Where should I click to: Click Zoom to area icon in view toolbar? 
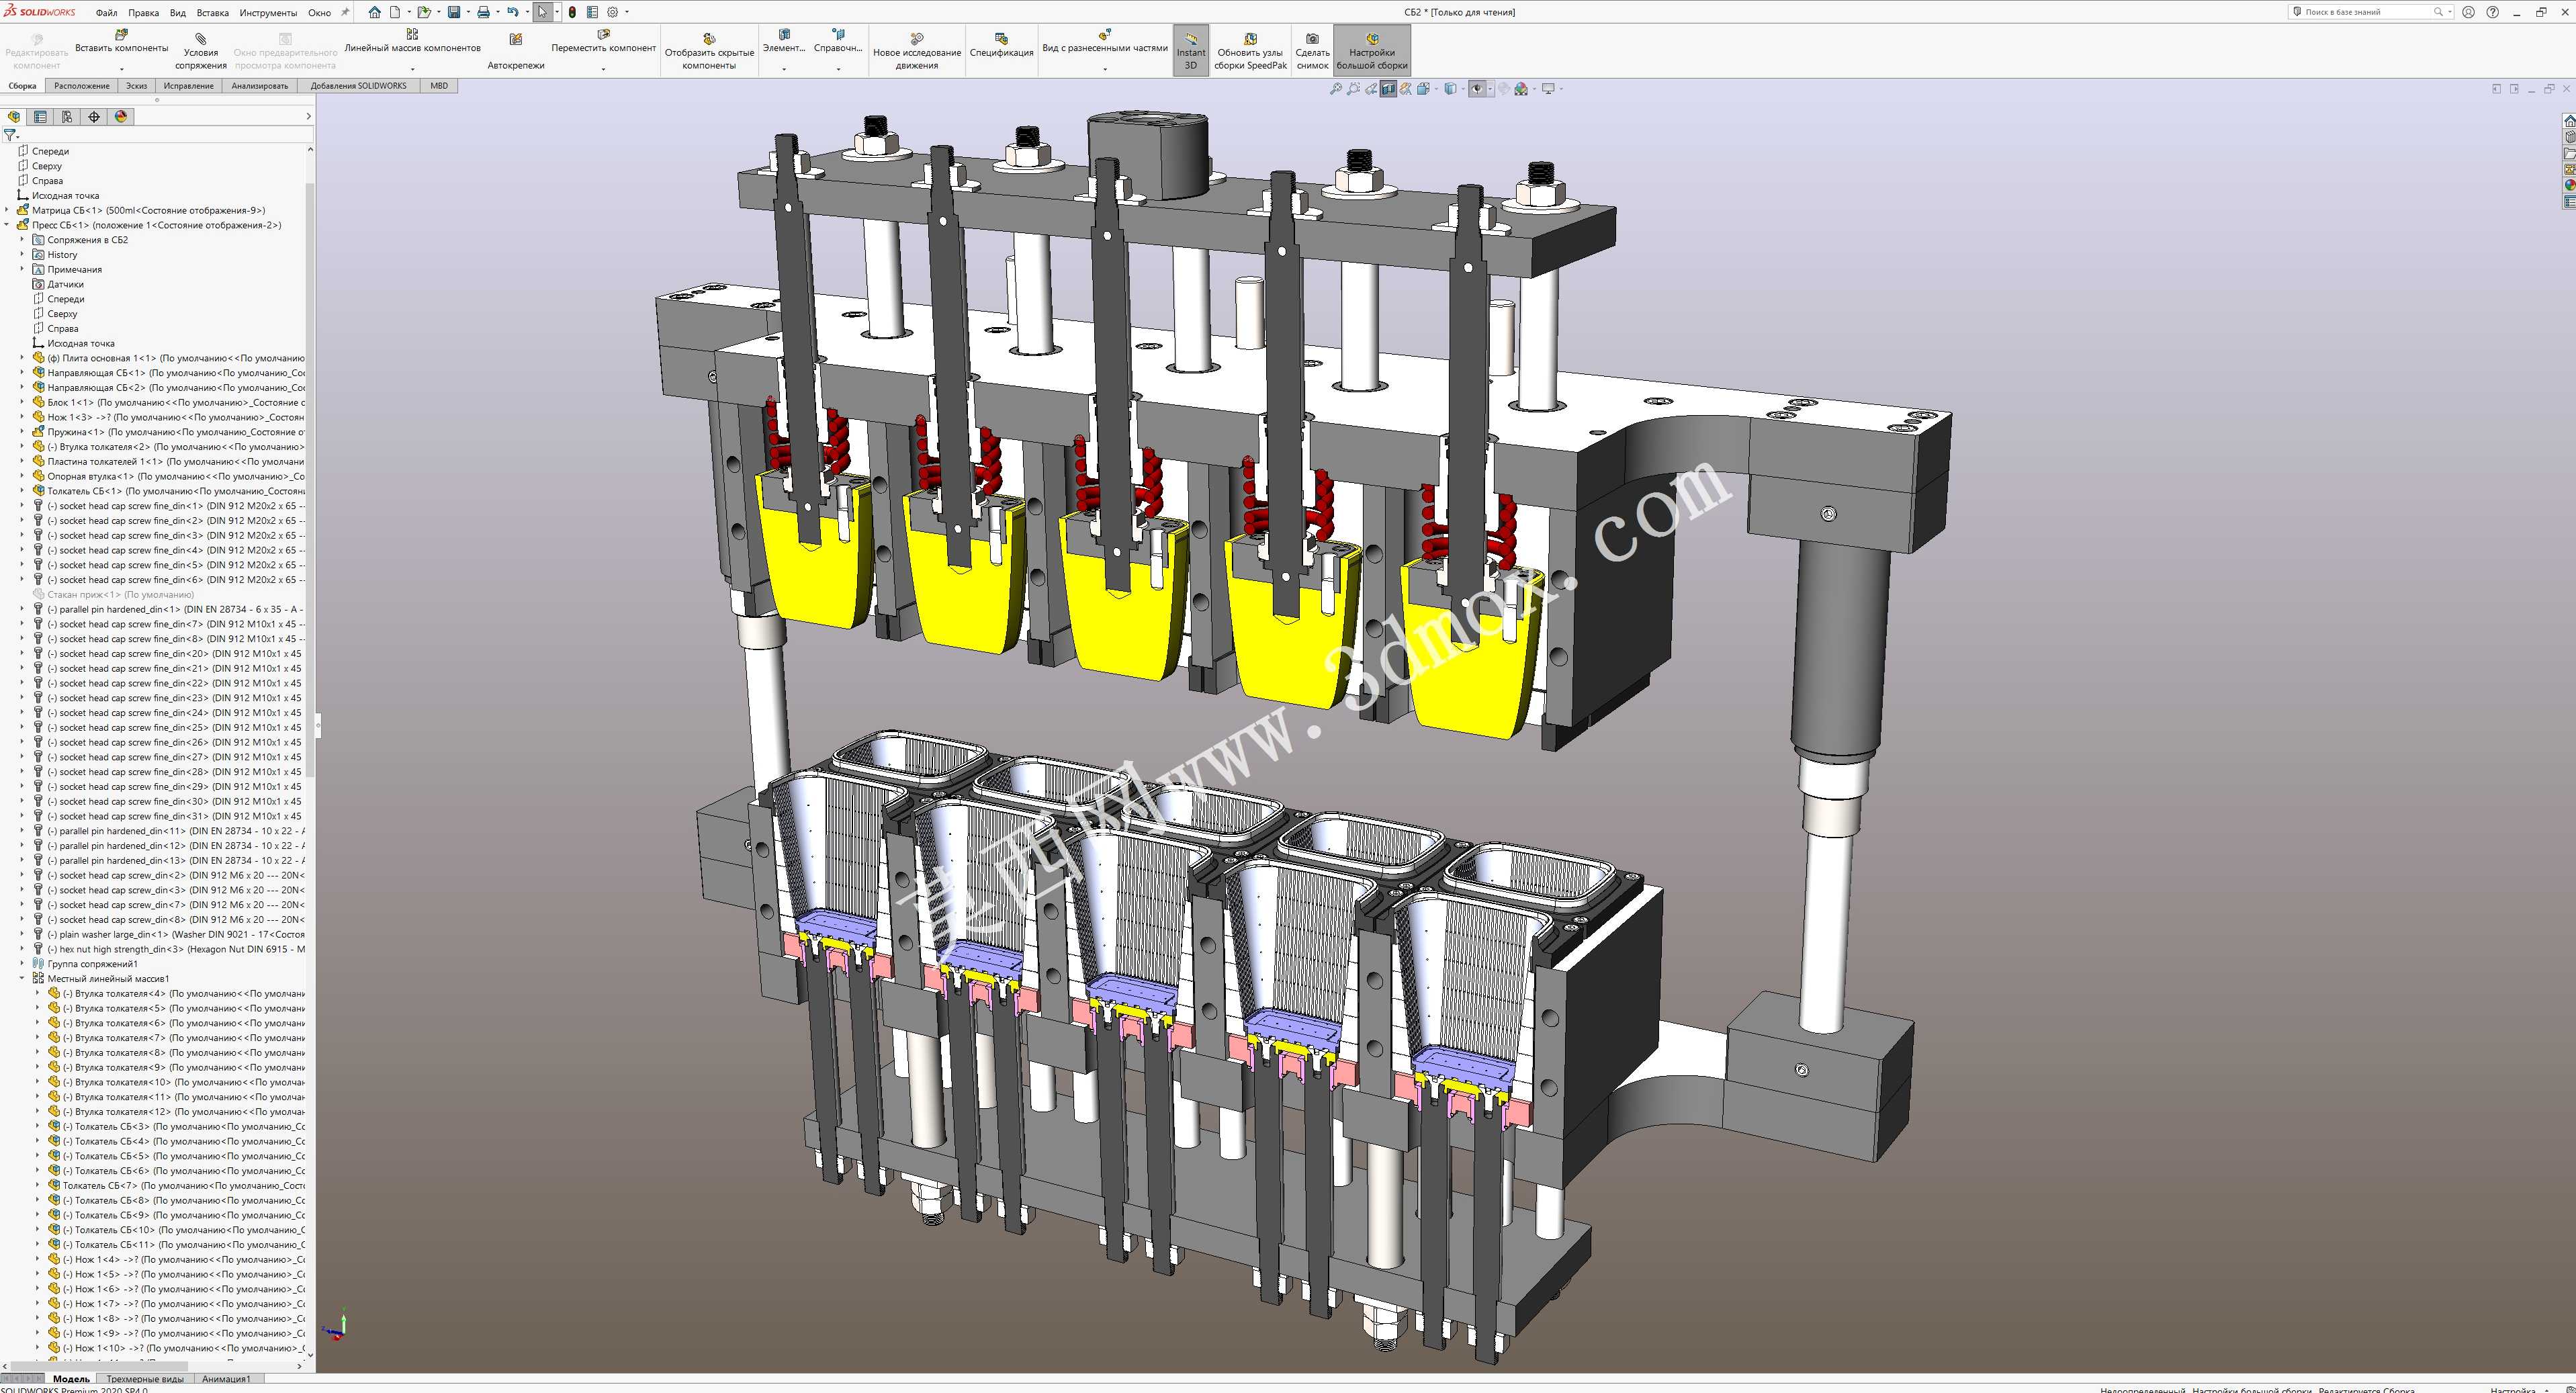coord(1353,89)
